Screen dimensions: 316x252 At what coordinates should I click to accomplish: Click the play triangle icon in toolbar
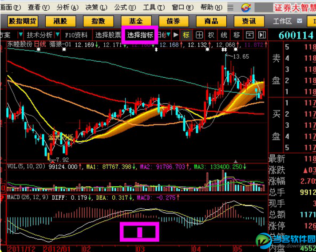176,35
